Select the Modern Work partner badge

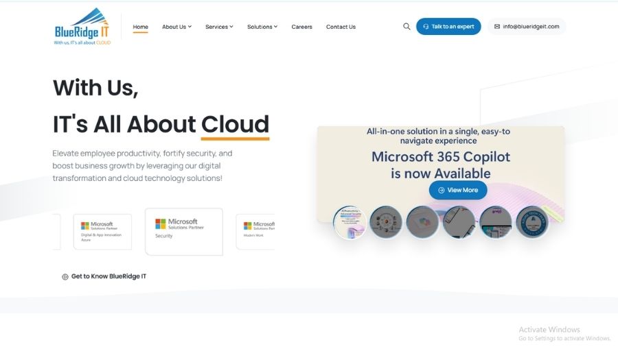(255, 232)
